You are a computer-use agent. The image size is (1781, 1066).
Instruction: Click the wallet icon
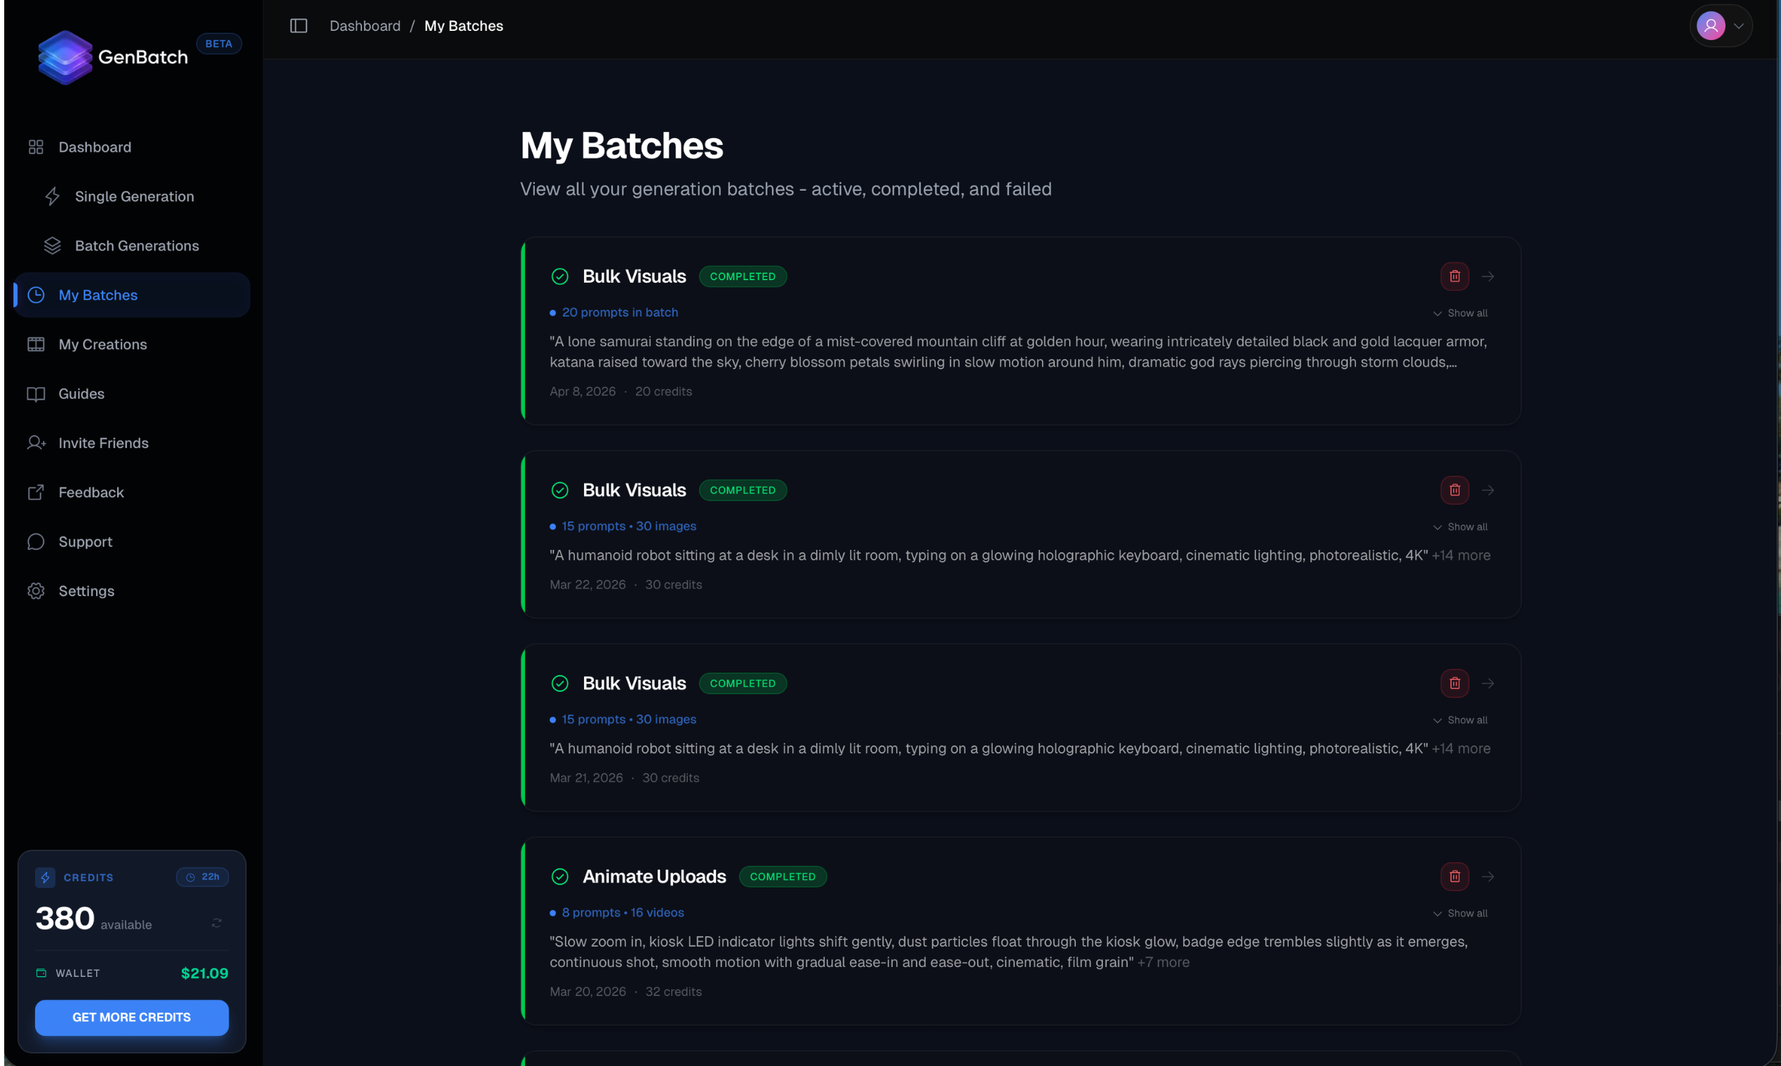tap(41, 973)
